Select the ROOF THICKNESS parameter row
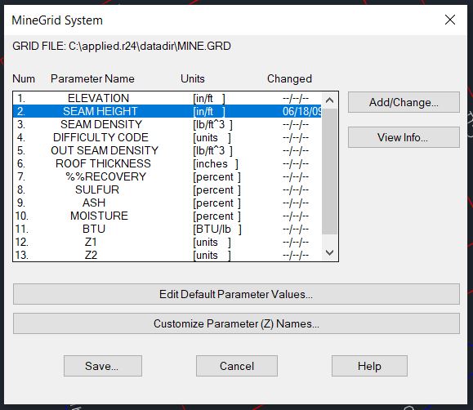 pos(167,163)
